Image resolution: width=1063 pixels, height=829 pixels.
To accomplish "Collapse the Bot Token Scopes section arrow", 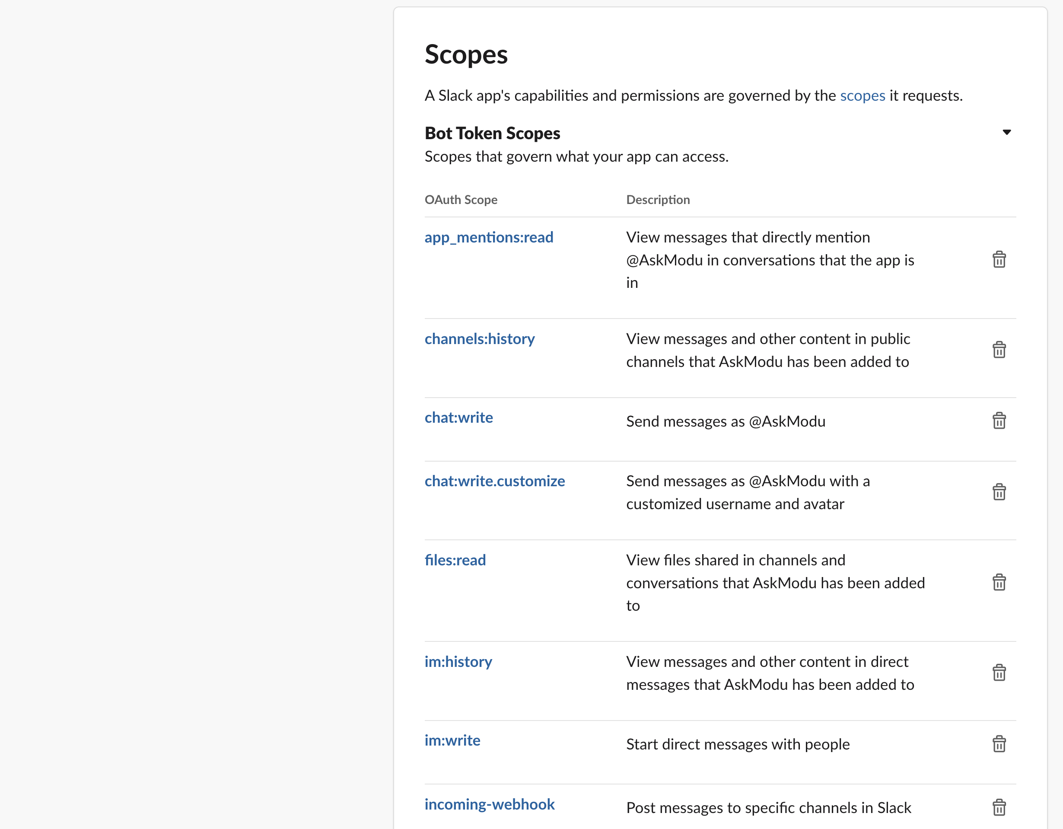I will pyautogui.click(x=1006, y=132).
